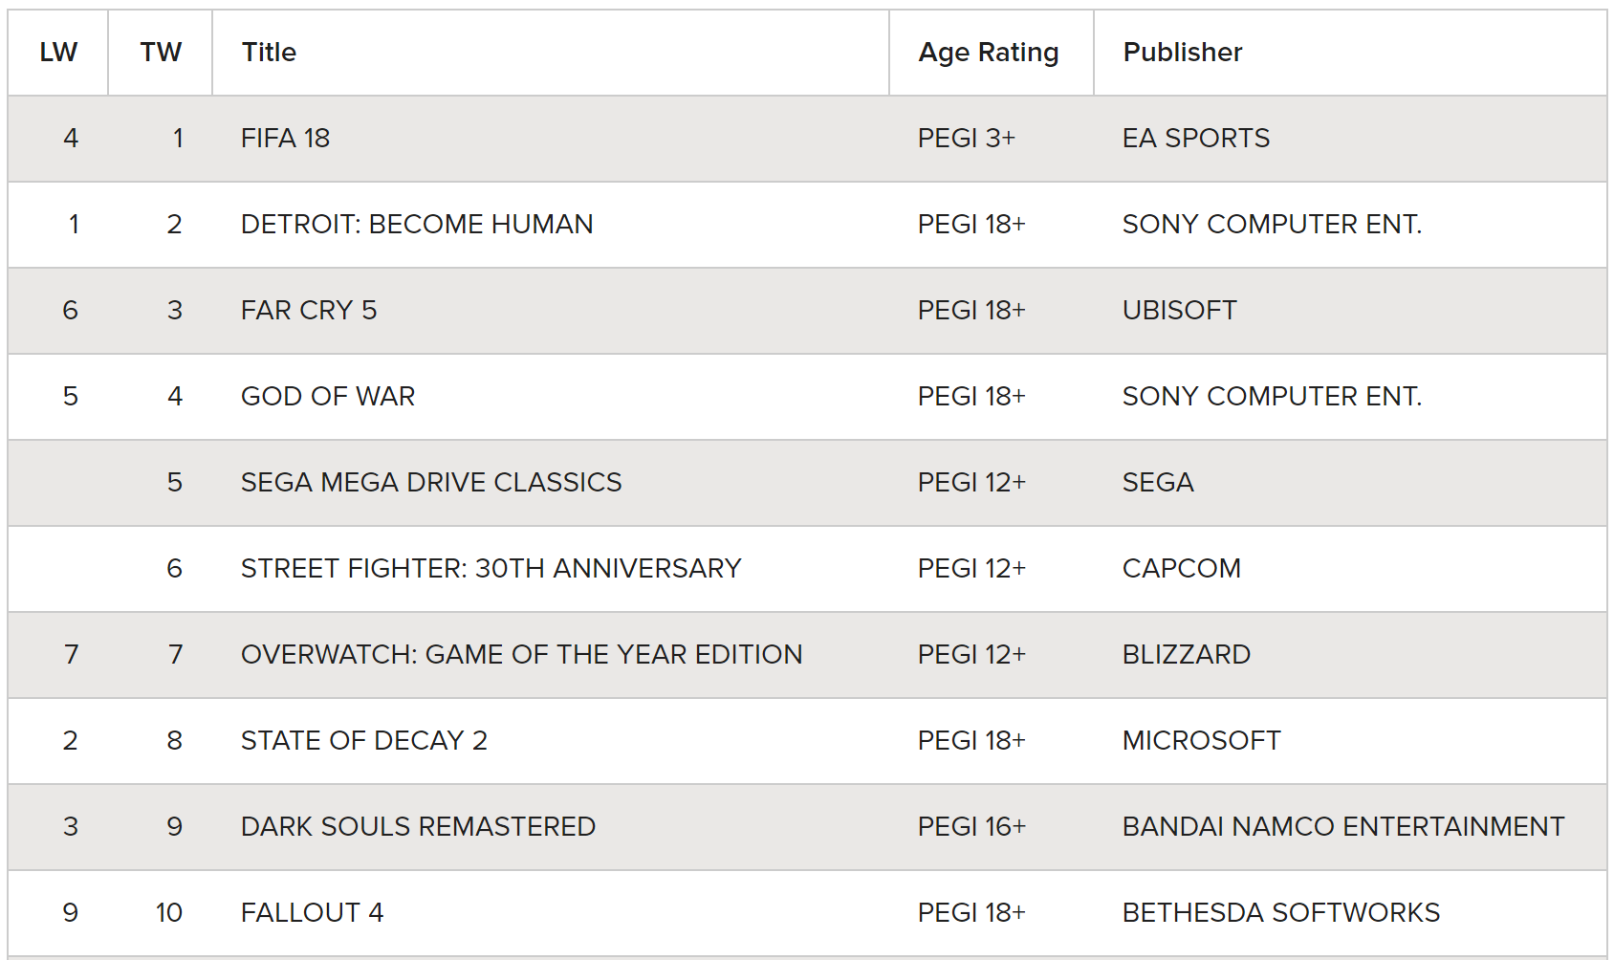The height and width of the screenshot is (960, 1614).
Task: Click the BANDAI NAMCO ENTERTAINMENT publisher cell
Action: click(x=1343, y=827)
